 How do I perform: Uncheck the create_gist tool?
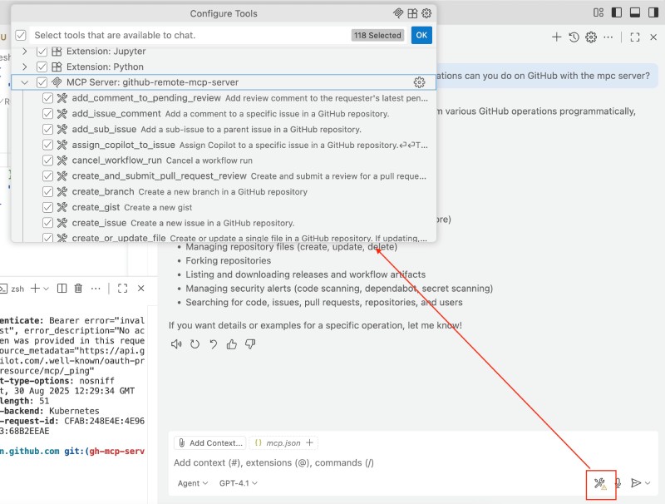click(x=48, y=207)
